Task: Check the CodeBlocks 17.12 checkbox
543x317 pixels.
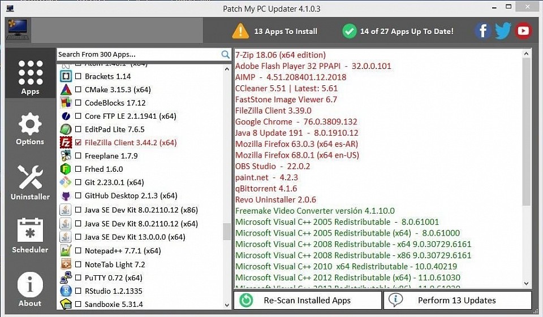Action: pyautogui.click(x=78, y=103)
